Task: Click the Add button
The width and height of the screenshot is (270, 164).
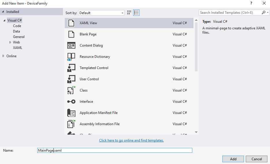Action: 233,159
